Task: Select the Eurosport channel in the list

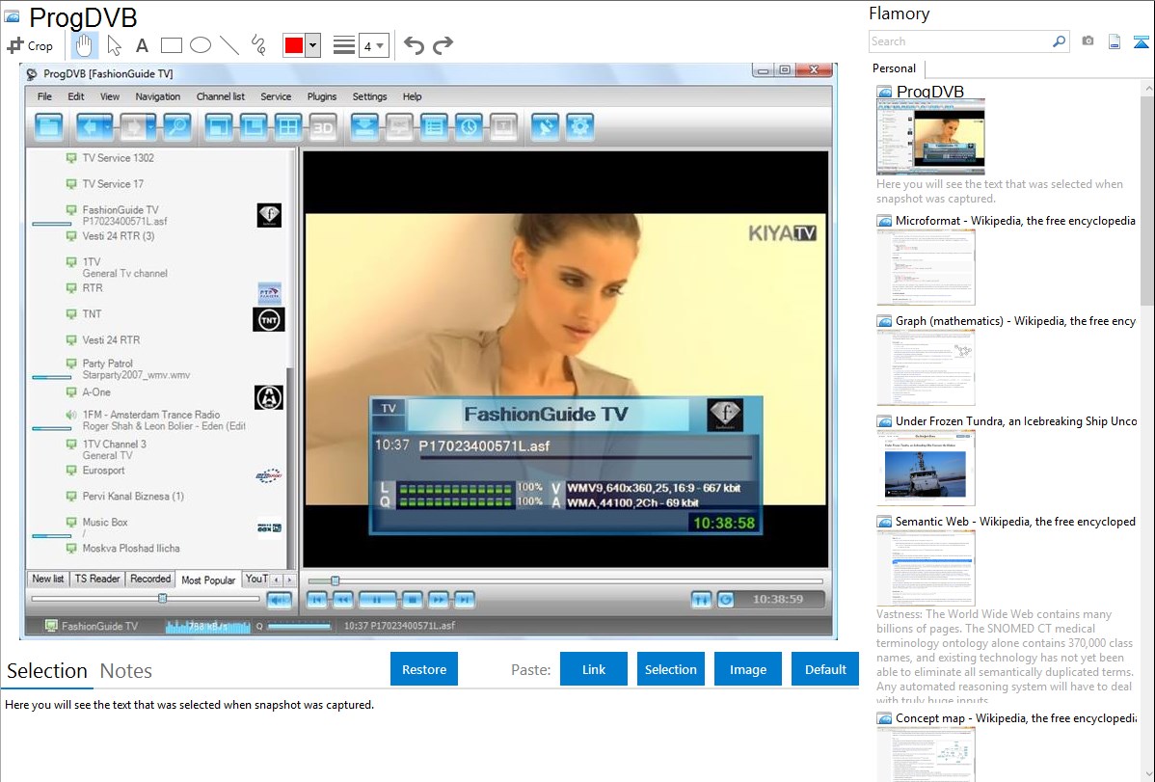Action: click(x=103, y=471)
